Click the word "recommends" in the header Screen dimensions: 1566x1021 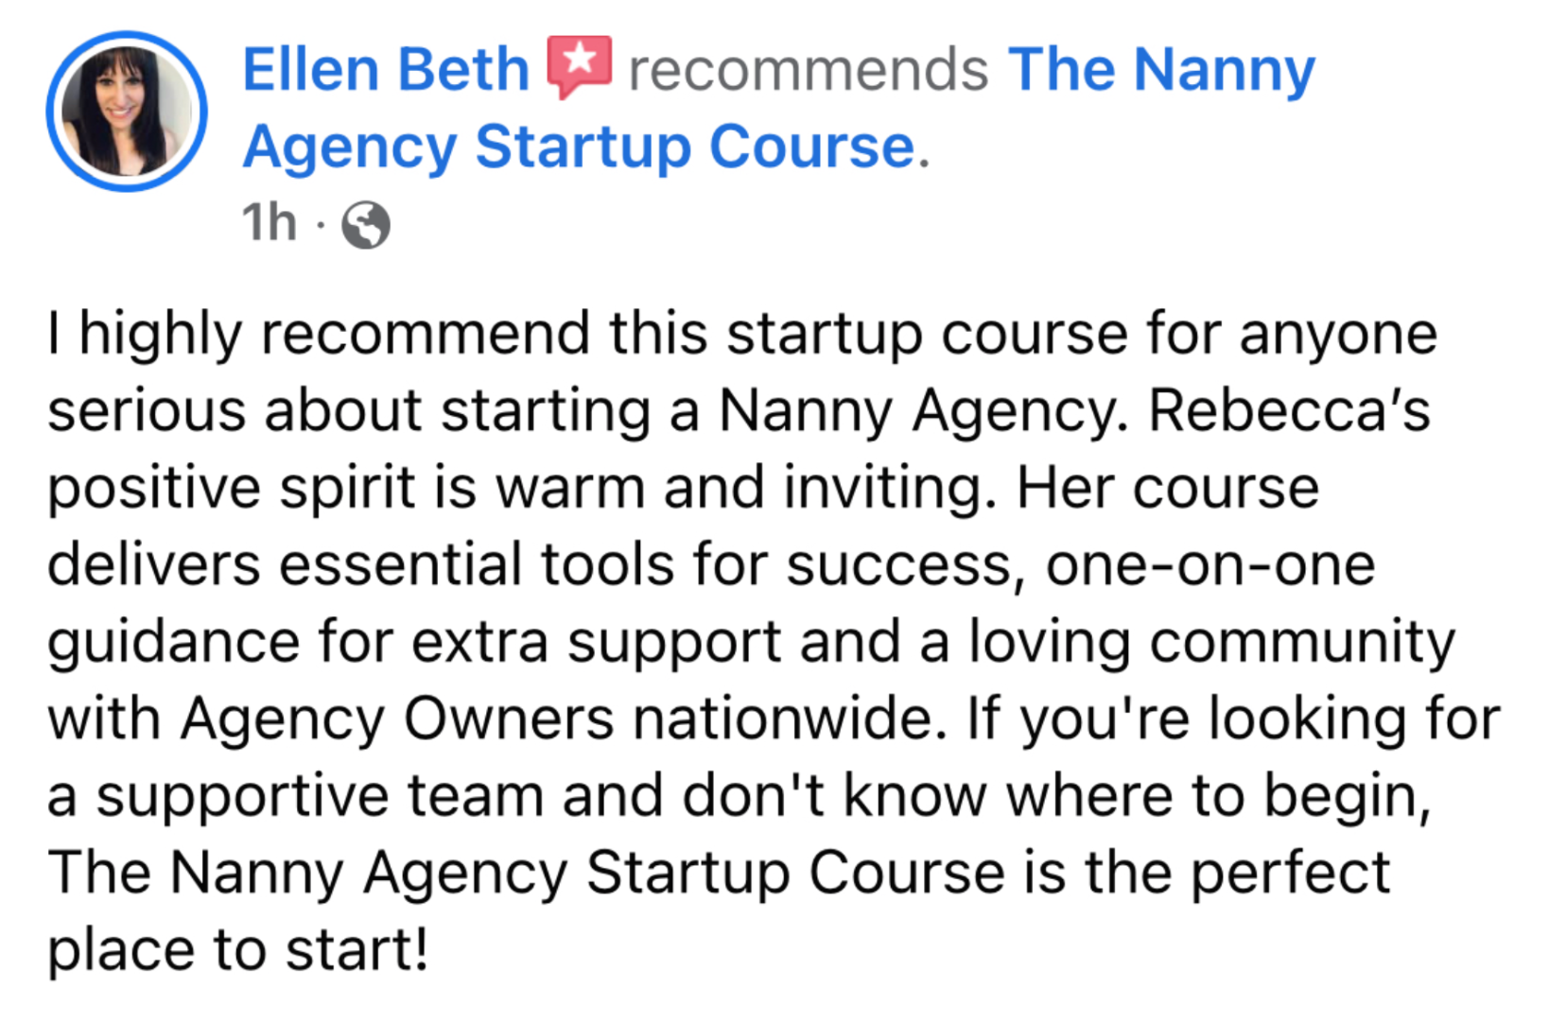click(x=808, y=70)
